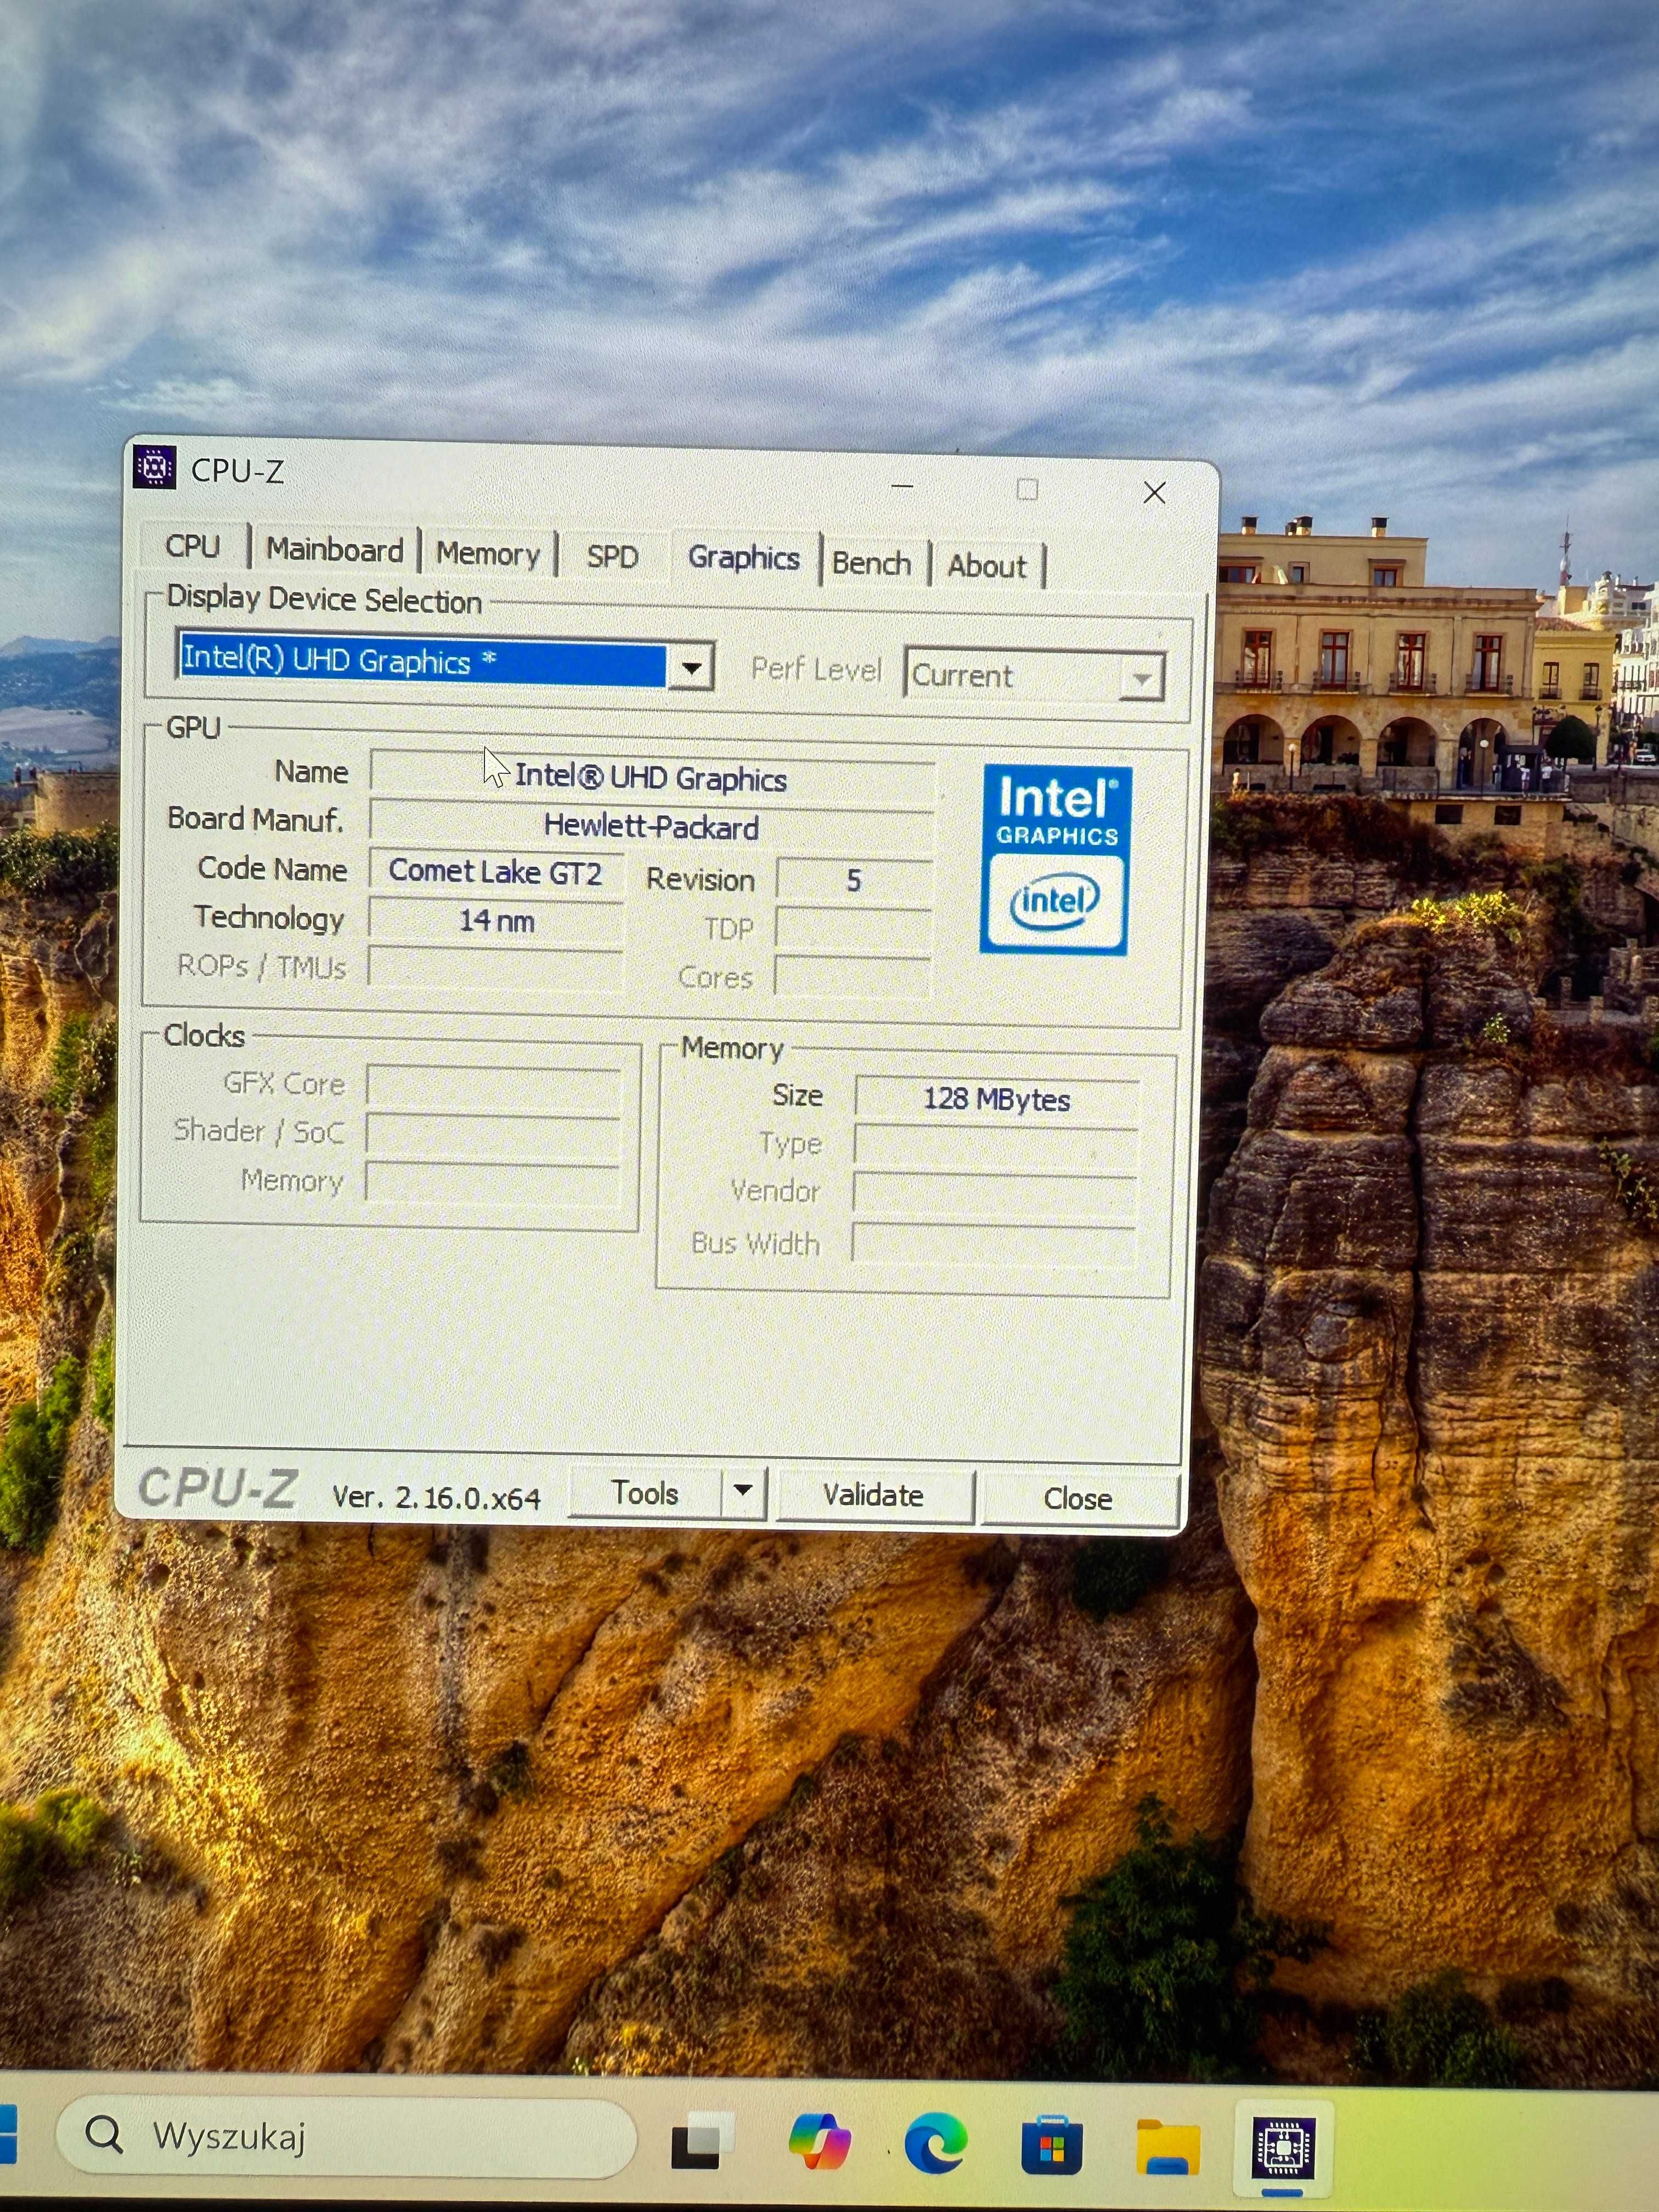Open the Memory tab
This screenshot has height=2212, width=1659.
coord(488,554)
